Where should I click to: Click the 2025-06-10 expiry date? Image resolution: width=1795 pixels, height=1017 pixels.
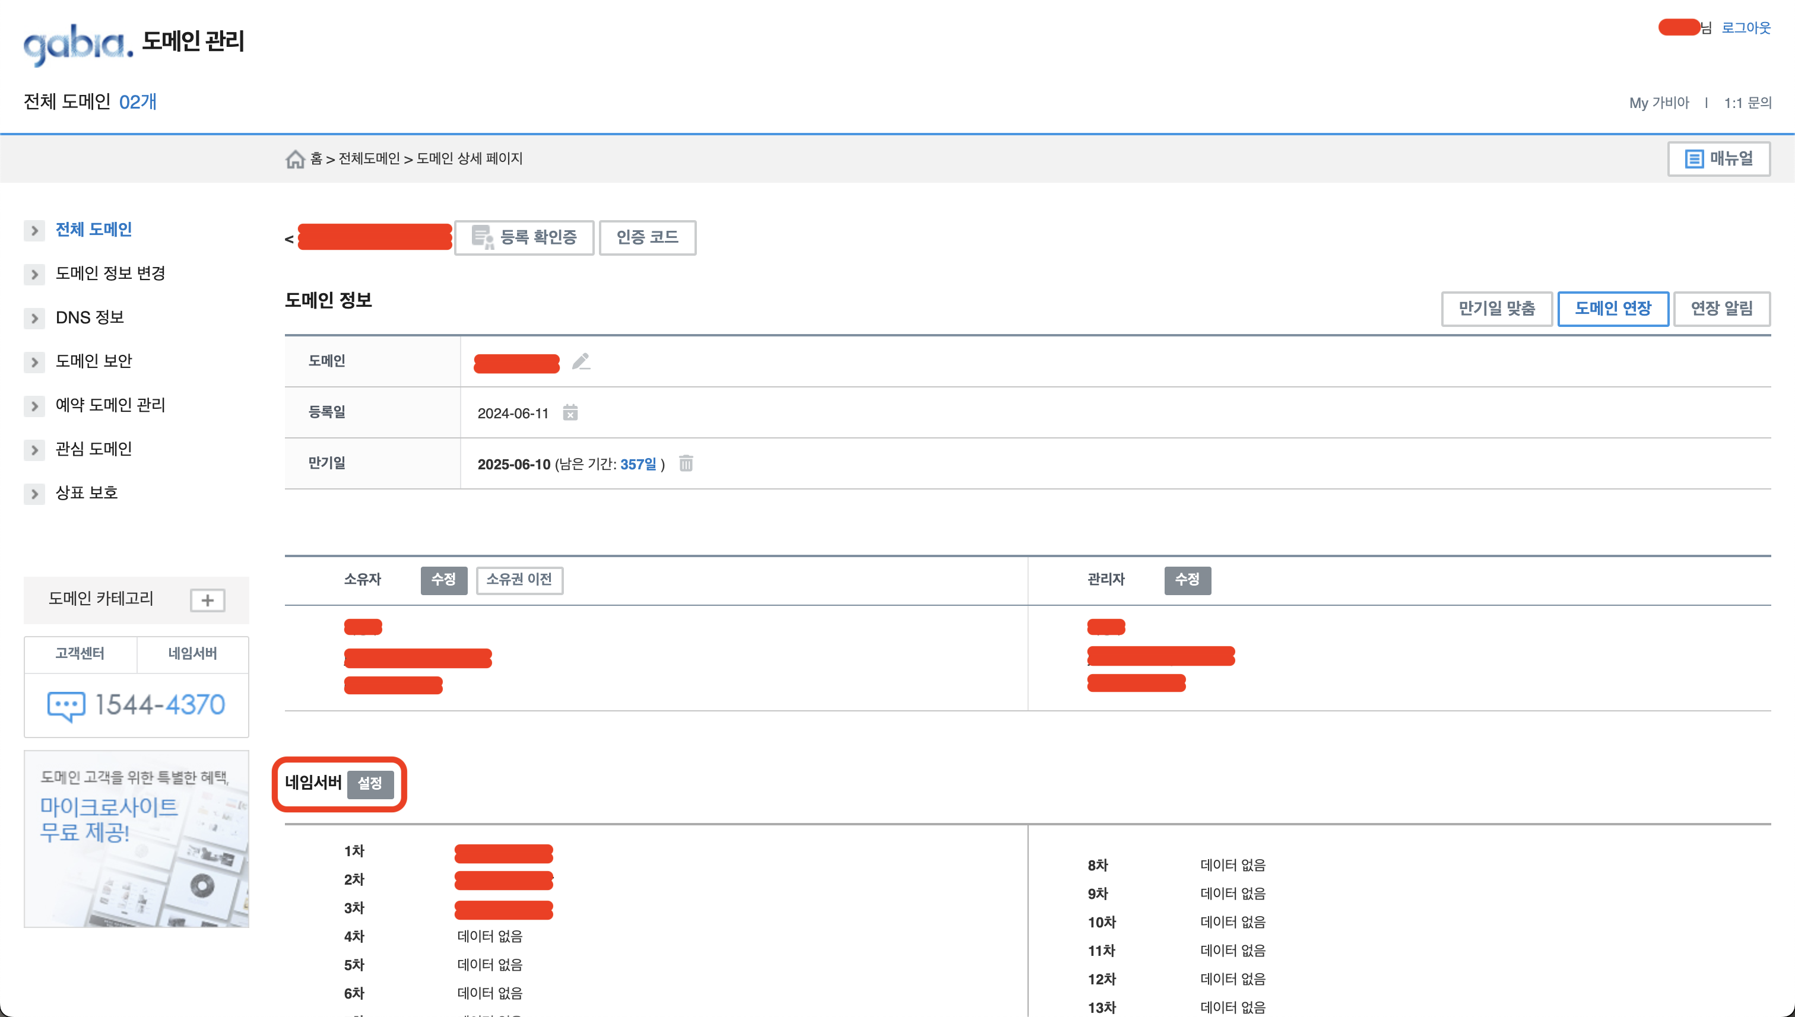tap(513, 465)
